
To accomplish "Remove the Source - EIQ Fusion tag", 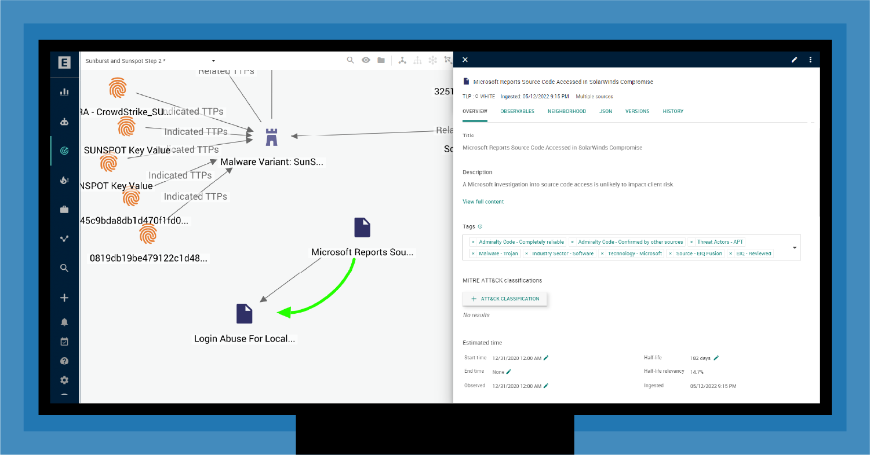I will pyautogui.click(x=670, y=254).
